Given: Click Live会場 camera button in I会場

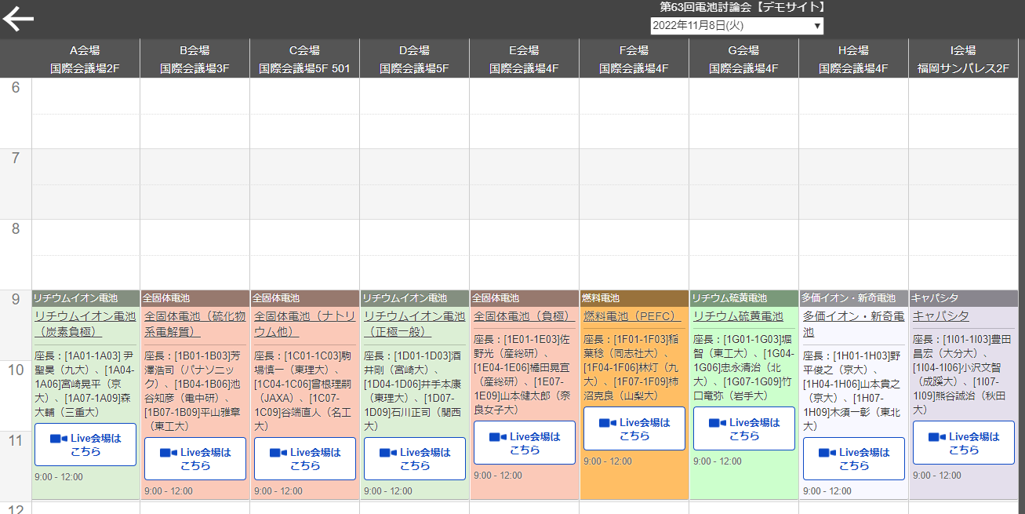Looking at the screenshot, I should point(964,443).
